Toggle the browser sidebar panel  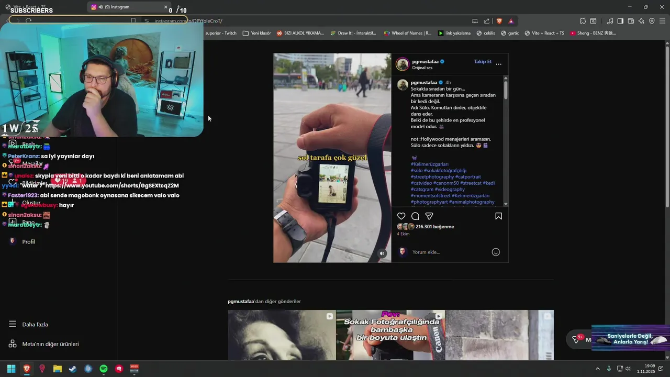[x=620, y=21]
